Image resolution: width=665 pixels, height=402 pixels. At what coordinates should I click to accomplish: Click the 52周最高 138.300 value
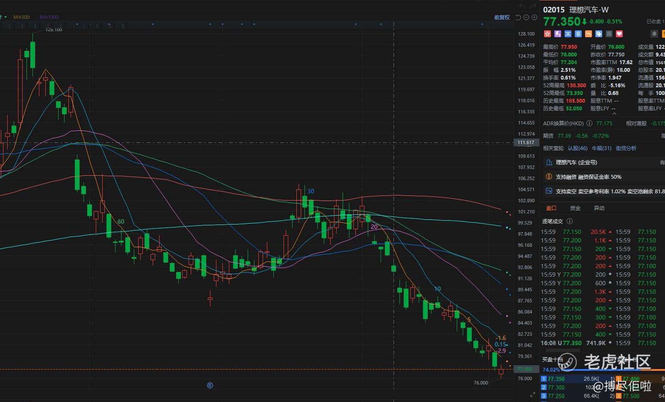click(576, 86)
